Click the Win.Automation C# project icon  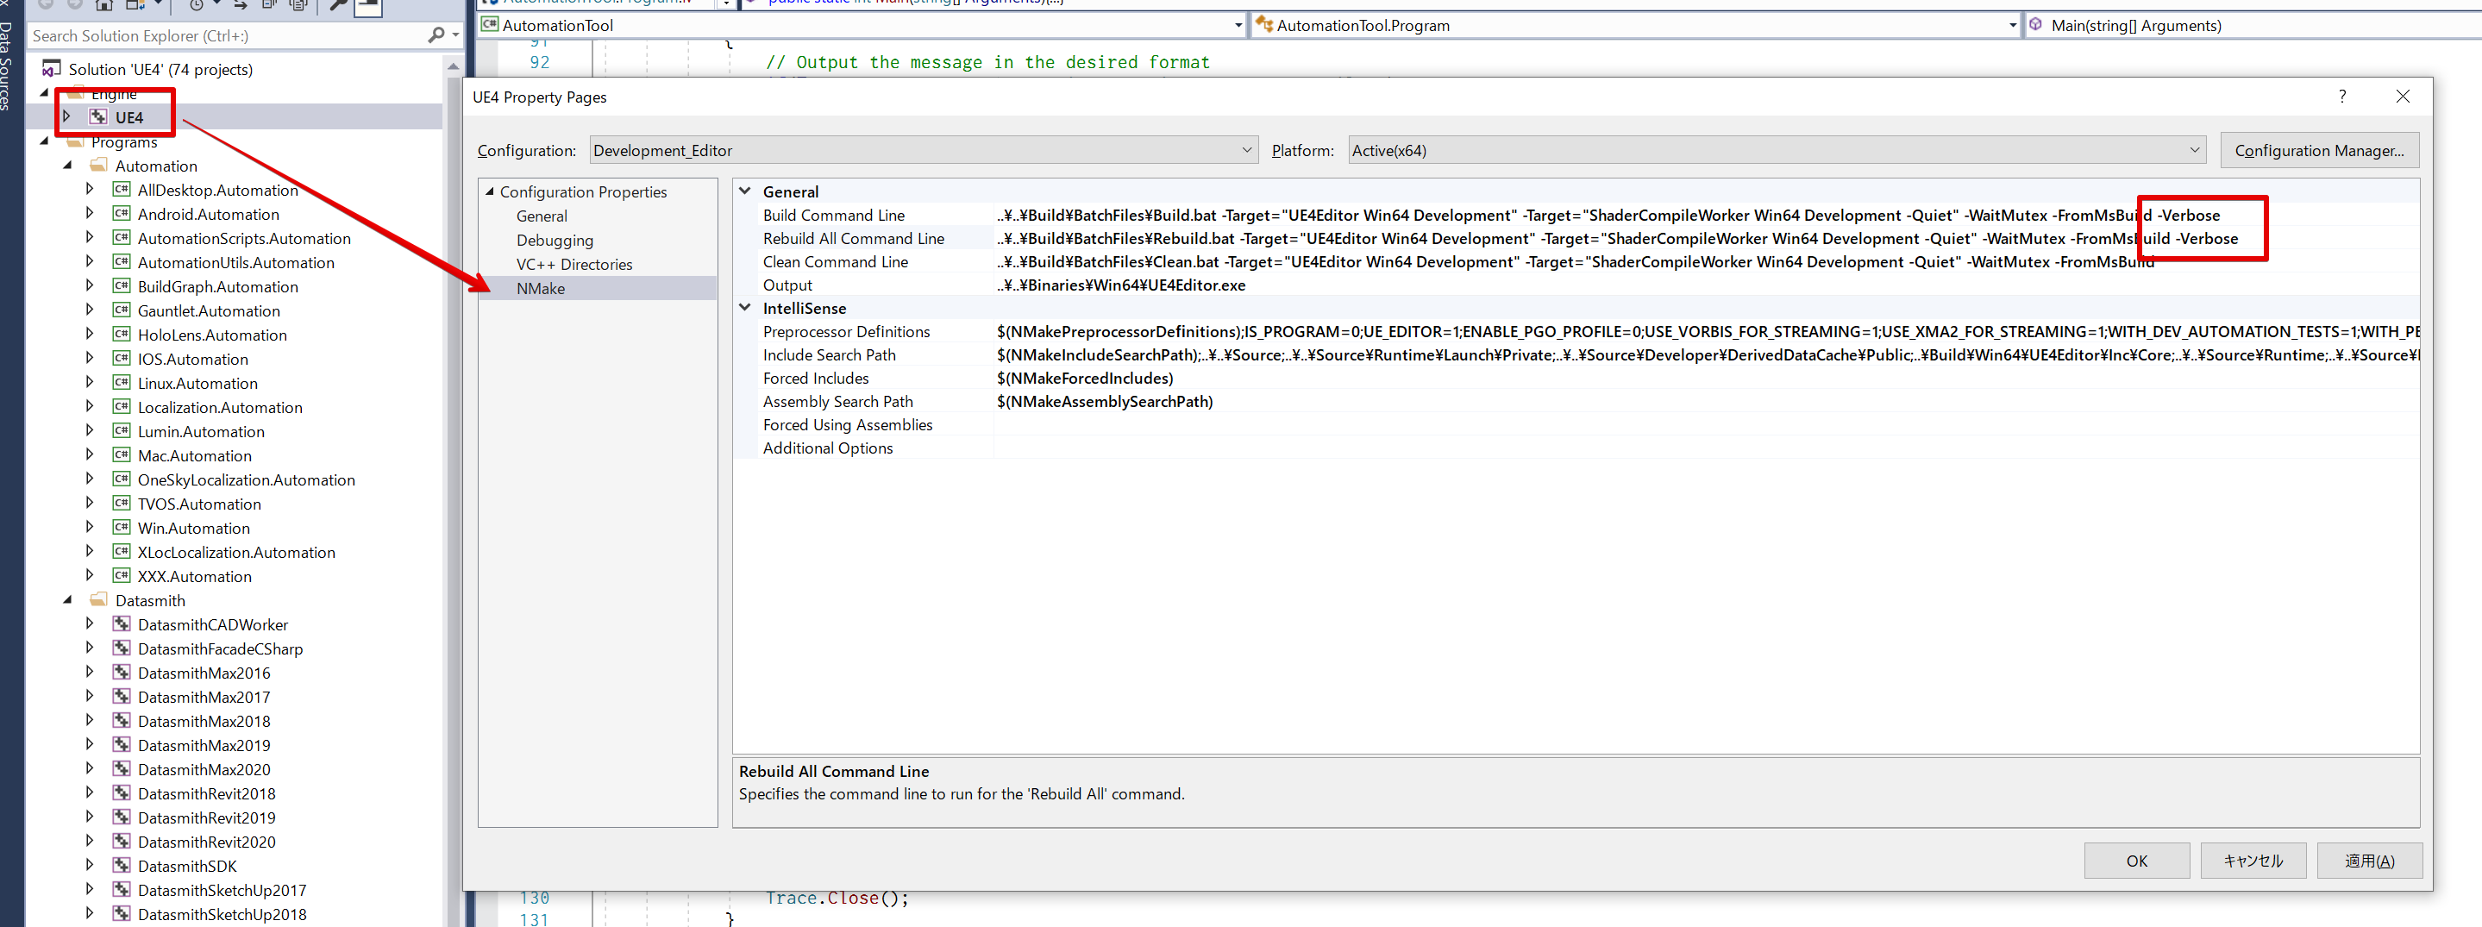122,527
